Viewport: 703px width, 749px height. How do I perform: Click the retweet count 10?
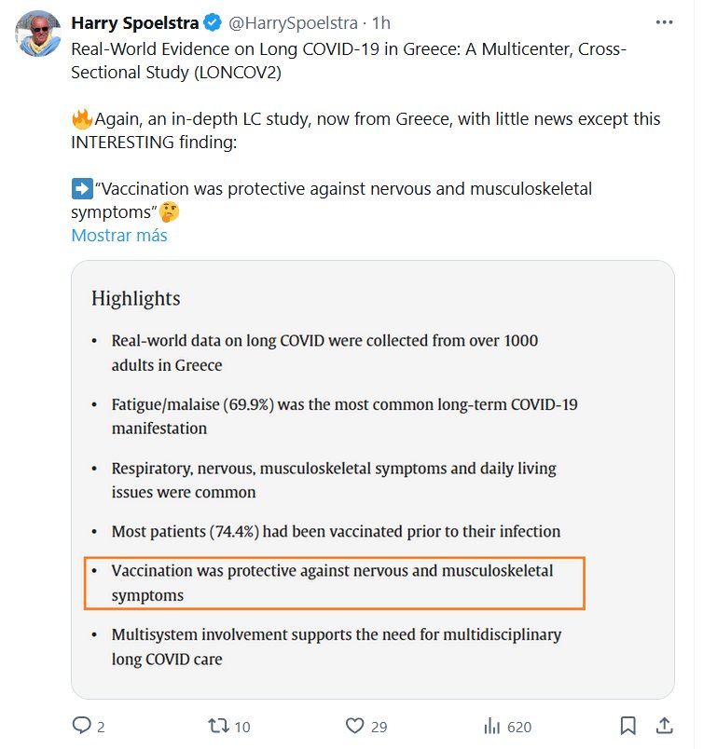click(x=242, y=727)
